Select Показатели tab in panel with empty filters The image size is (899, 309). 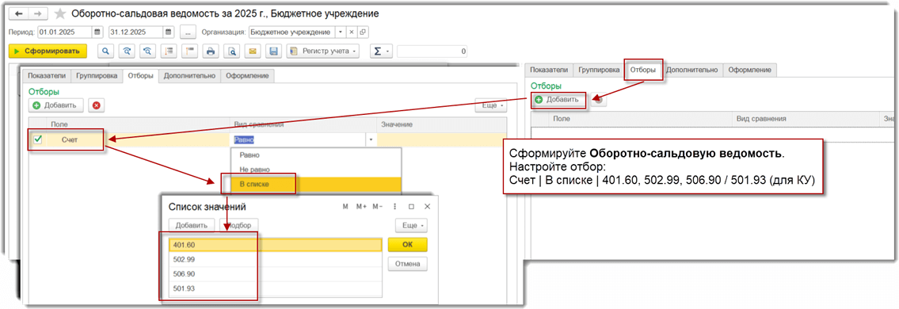pos(549,70)
